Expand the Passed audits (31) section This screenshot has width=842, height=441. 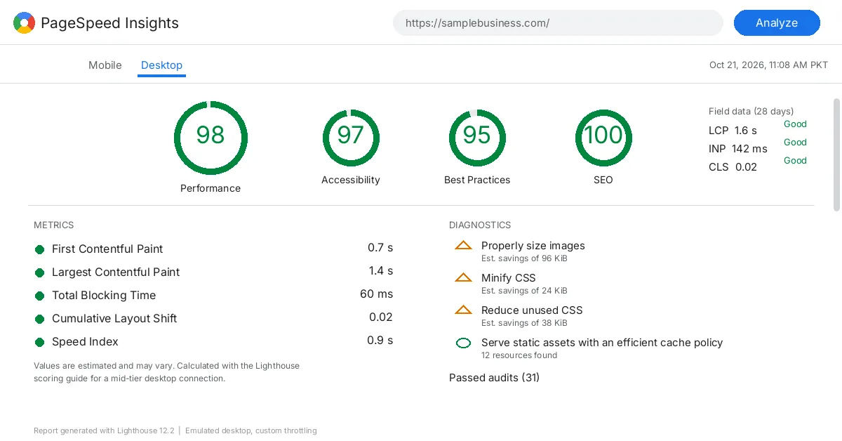494,378
